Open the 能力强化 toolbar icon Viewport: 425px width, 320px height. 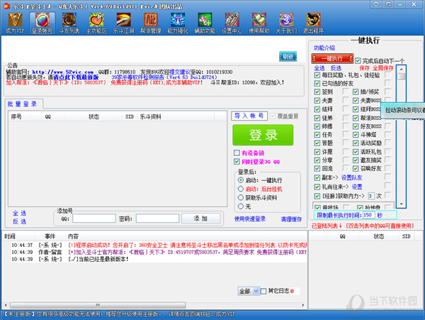tap(178, 23)
